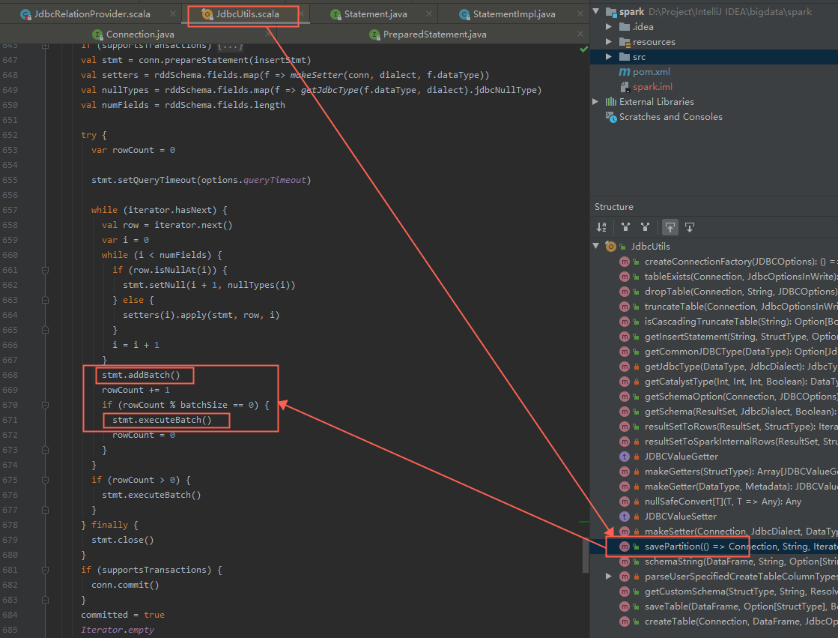Click the public visibility icon of tableExists

click(x=636, y=277)
